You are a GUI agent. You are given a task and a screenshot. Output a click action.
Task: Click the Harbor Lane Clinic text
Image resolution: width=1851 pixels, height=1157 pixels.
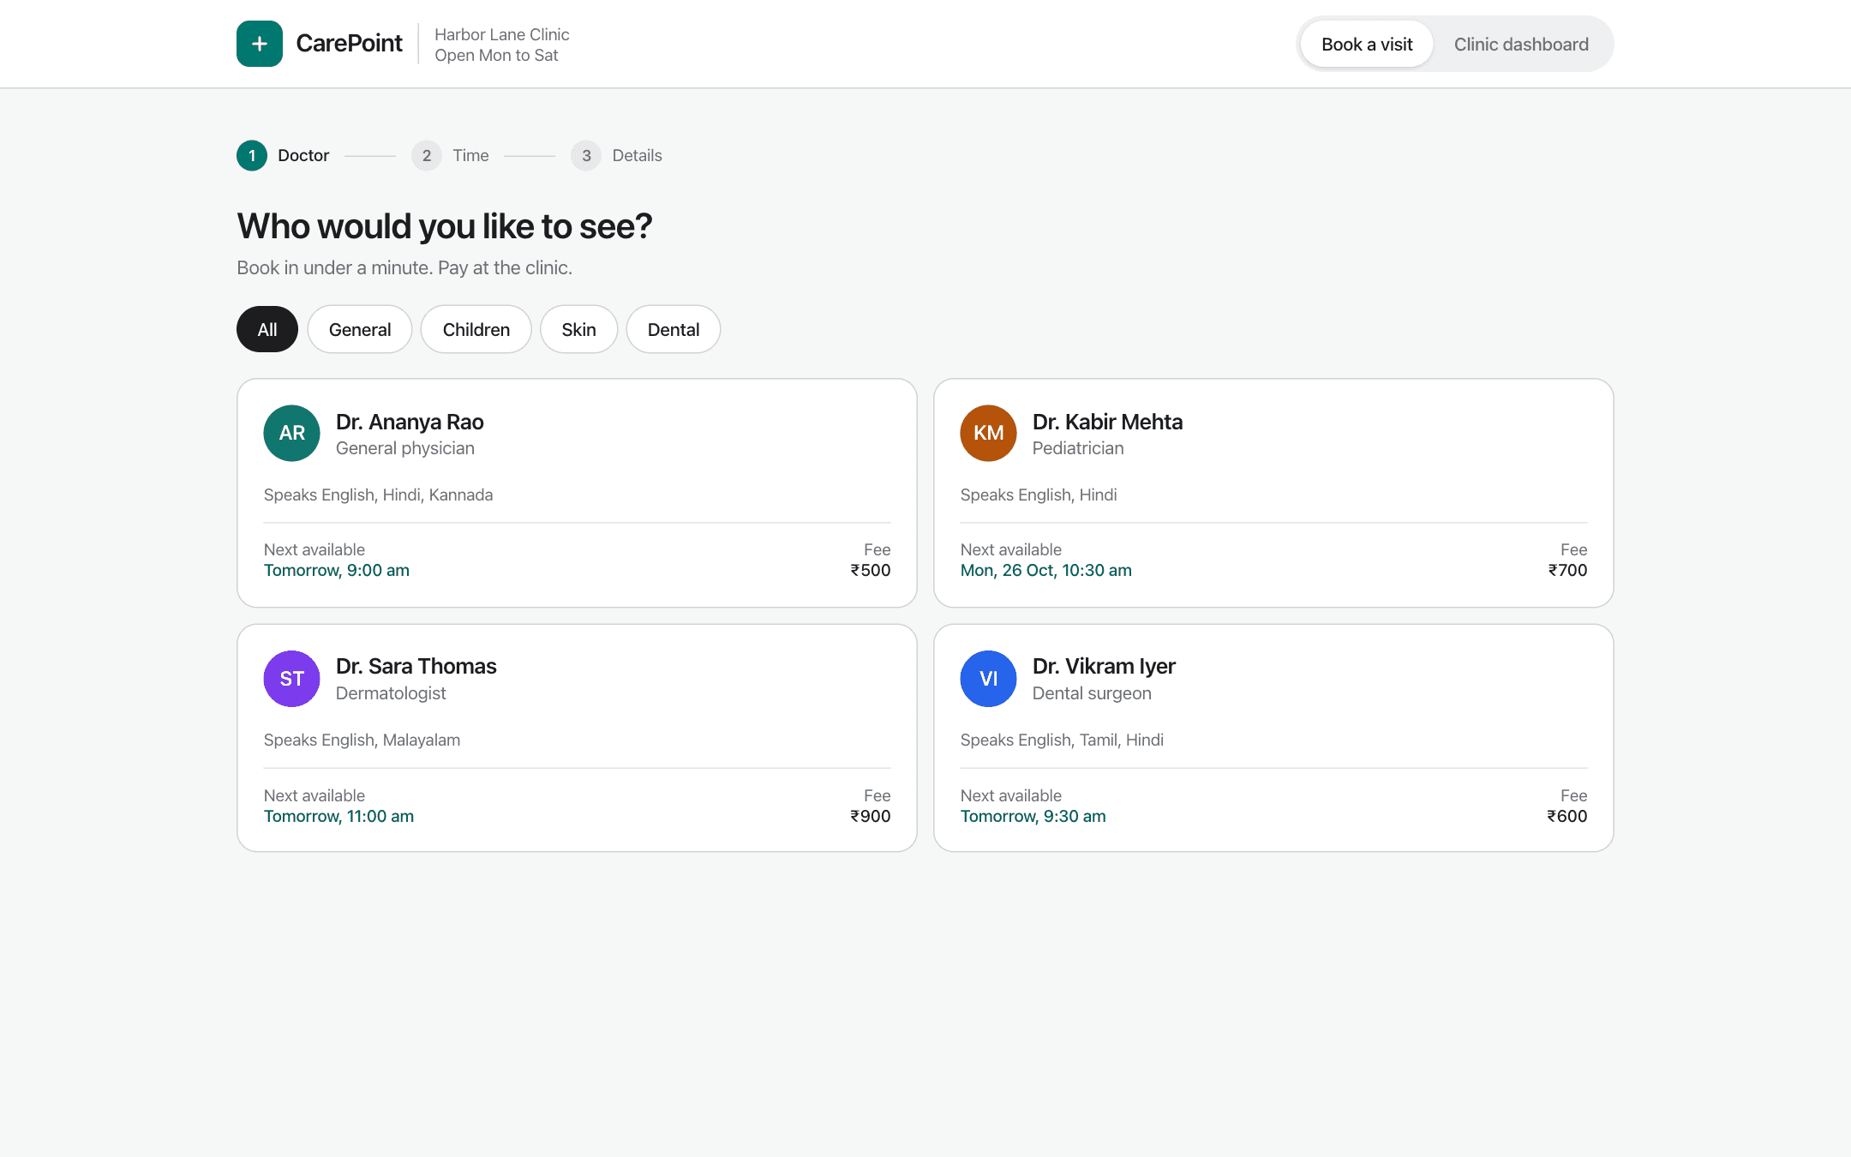pos(502,34)
